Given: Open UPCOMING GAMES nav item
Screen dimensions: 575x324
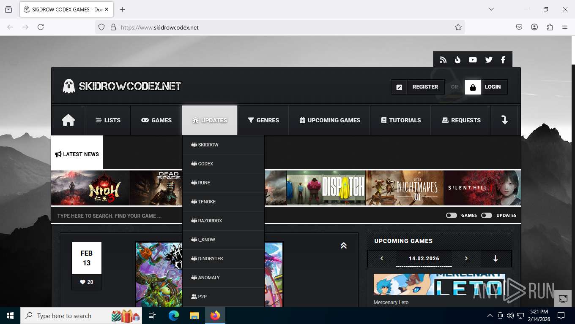Looking at the screenshot, I should [330, 120].
